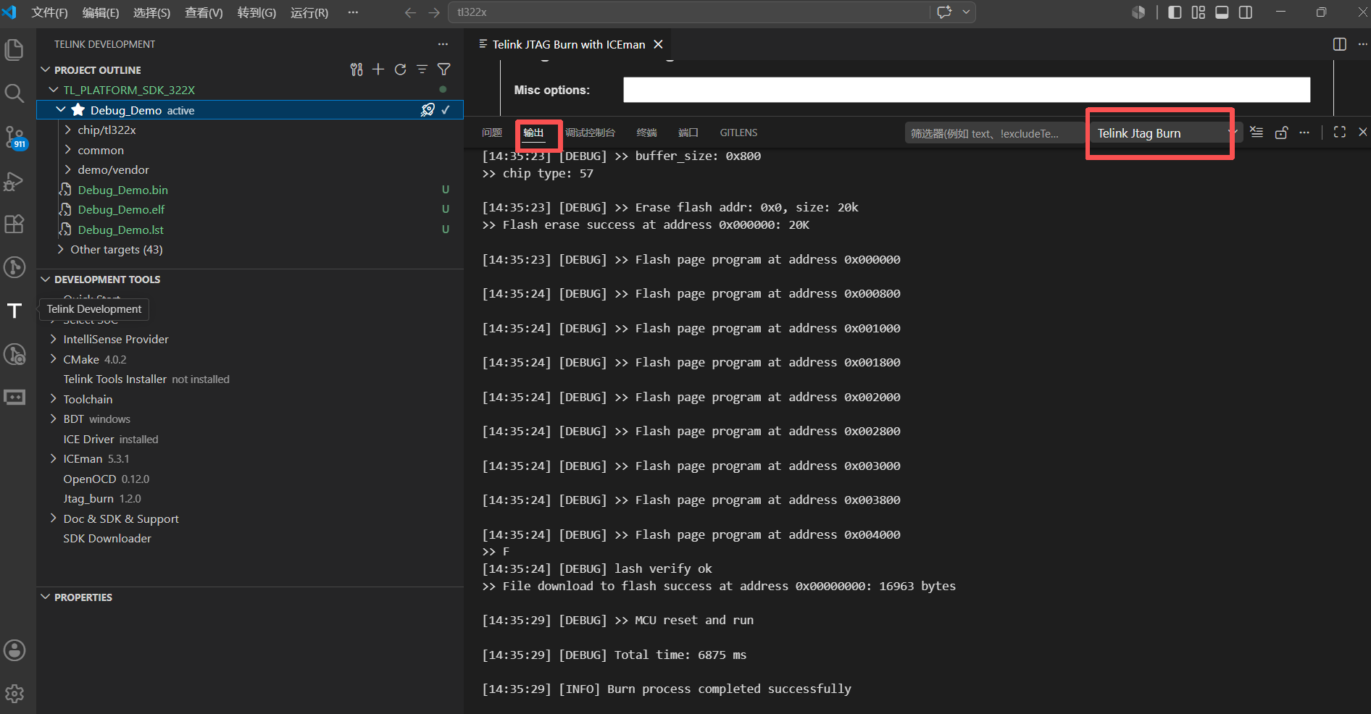
Task: Expand the common folder
Action: click(x=68, y=150)
